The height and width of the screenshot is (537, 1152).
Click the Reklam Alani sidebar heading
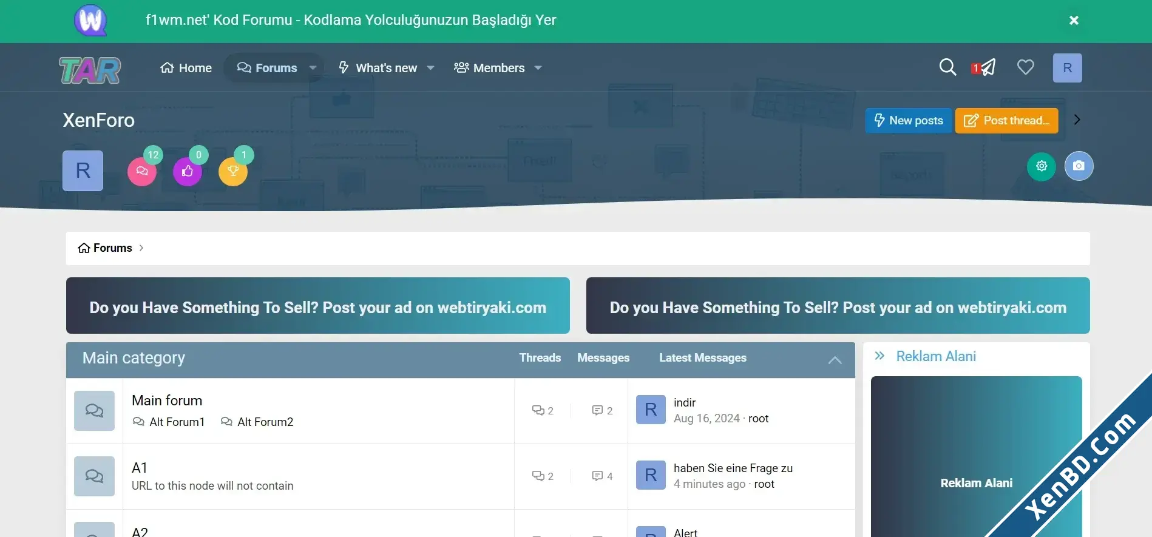pos(936,356)
